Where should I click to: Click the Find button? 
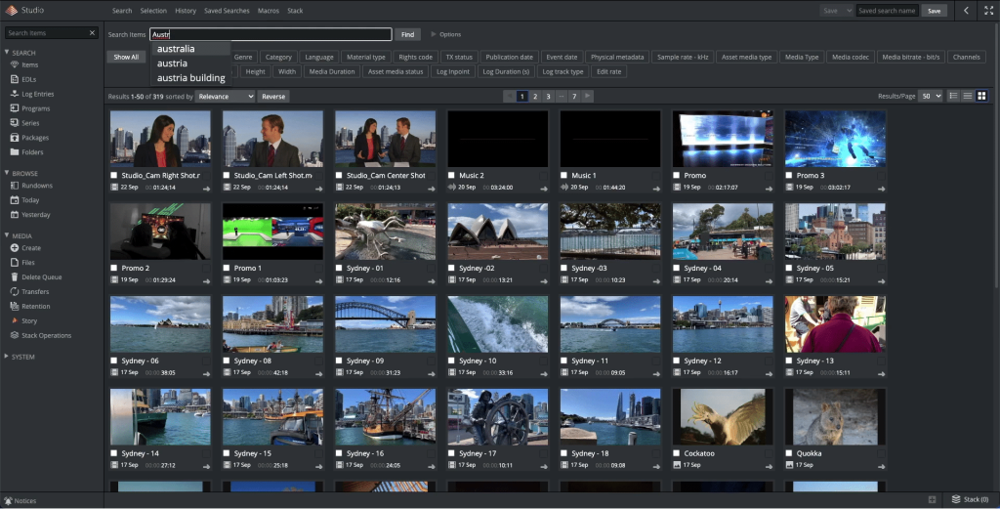[407, 34]
